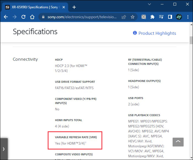Select the XR-65X90J Specifications tab
193x160 pixels.
[x=34, y=7]
